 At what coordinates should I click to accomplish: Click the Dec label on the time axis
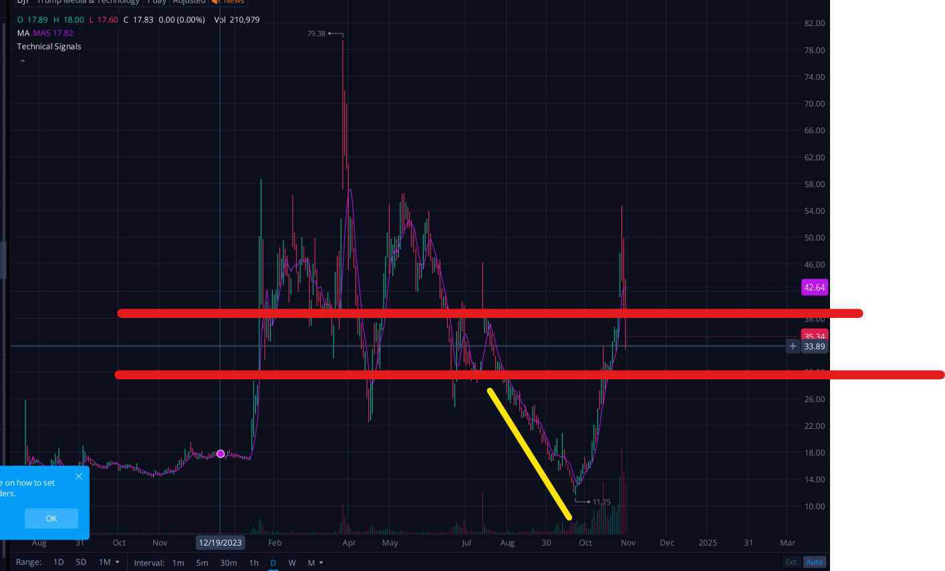(667, 543)
